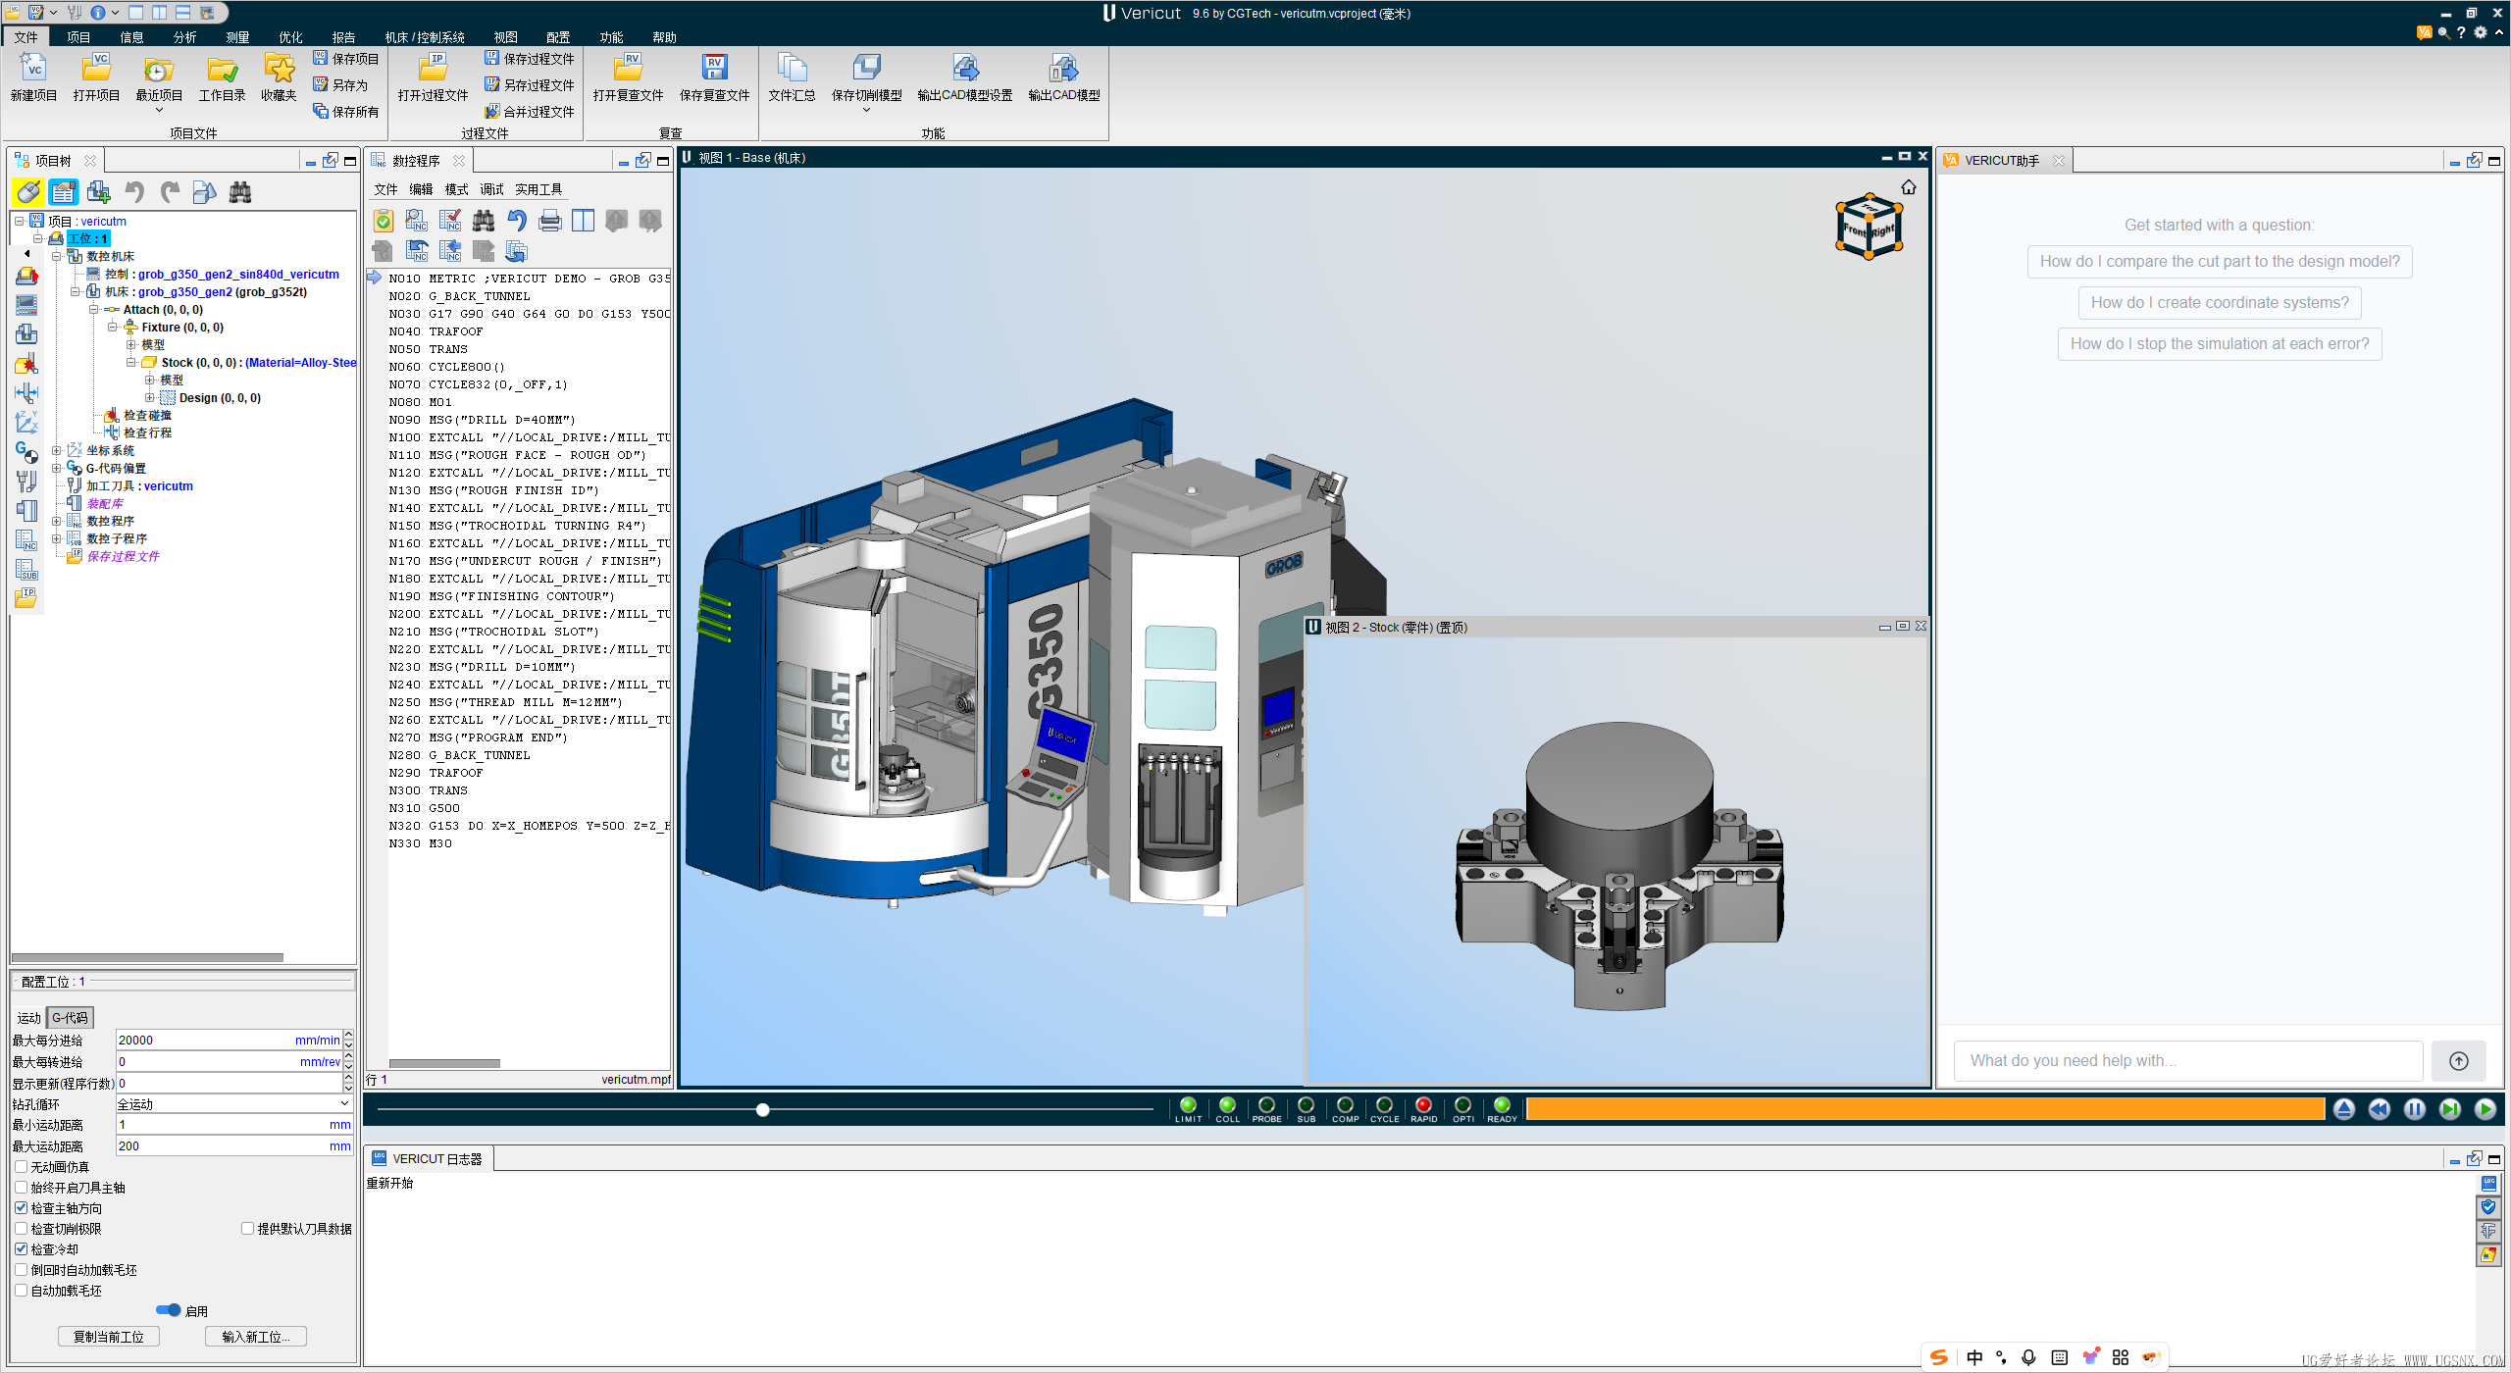
Task: Click 'How do I compare the cut part' suggestion
Action: click(2219, 262)
